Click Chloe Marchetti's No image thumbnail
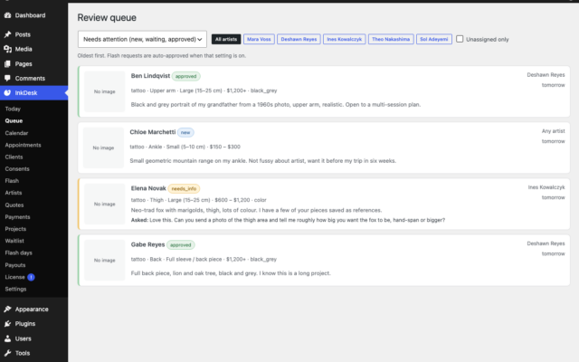Image resolution: width=579 pixels, height=362 pixels. [103, 148]
